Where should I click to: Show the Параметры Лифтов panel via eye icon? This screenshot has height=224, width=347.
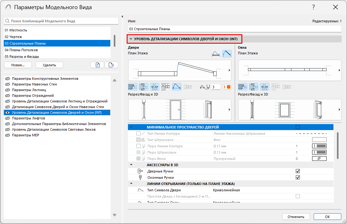point(8,118)
